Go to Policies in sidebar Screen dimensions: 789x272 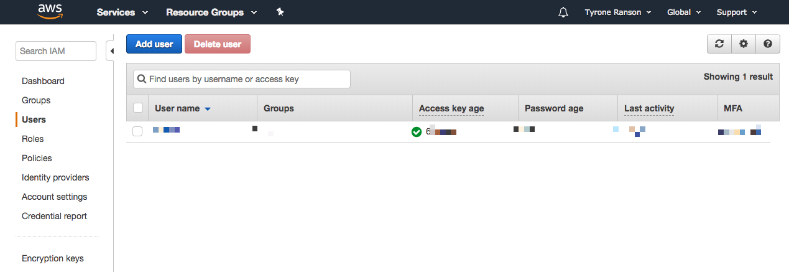37,158
